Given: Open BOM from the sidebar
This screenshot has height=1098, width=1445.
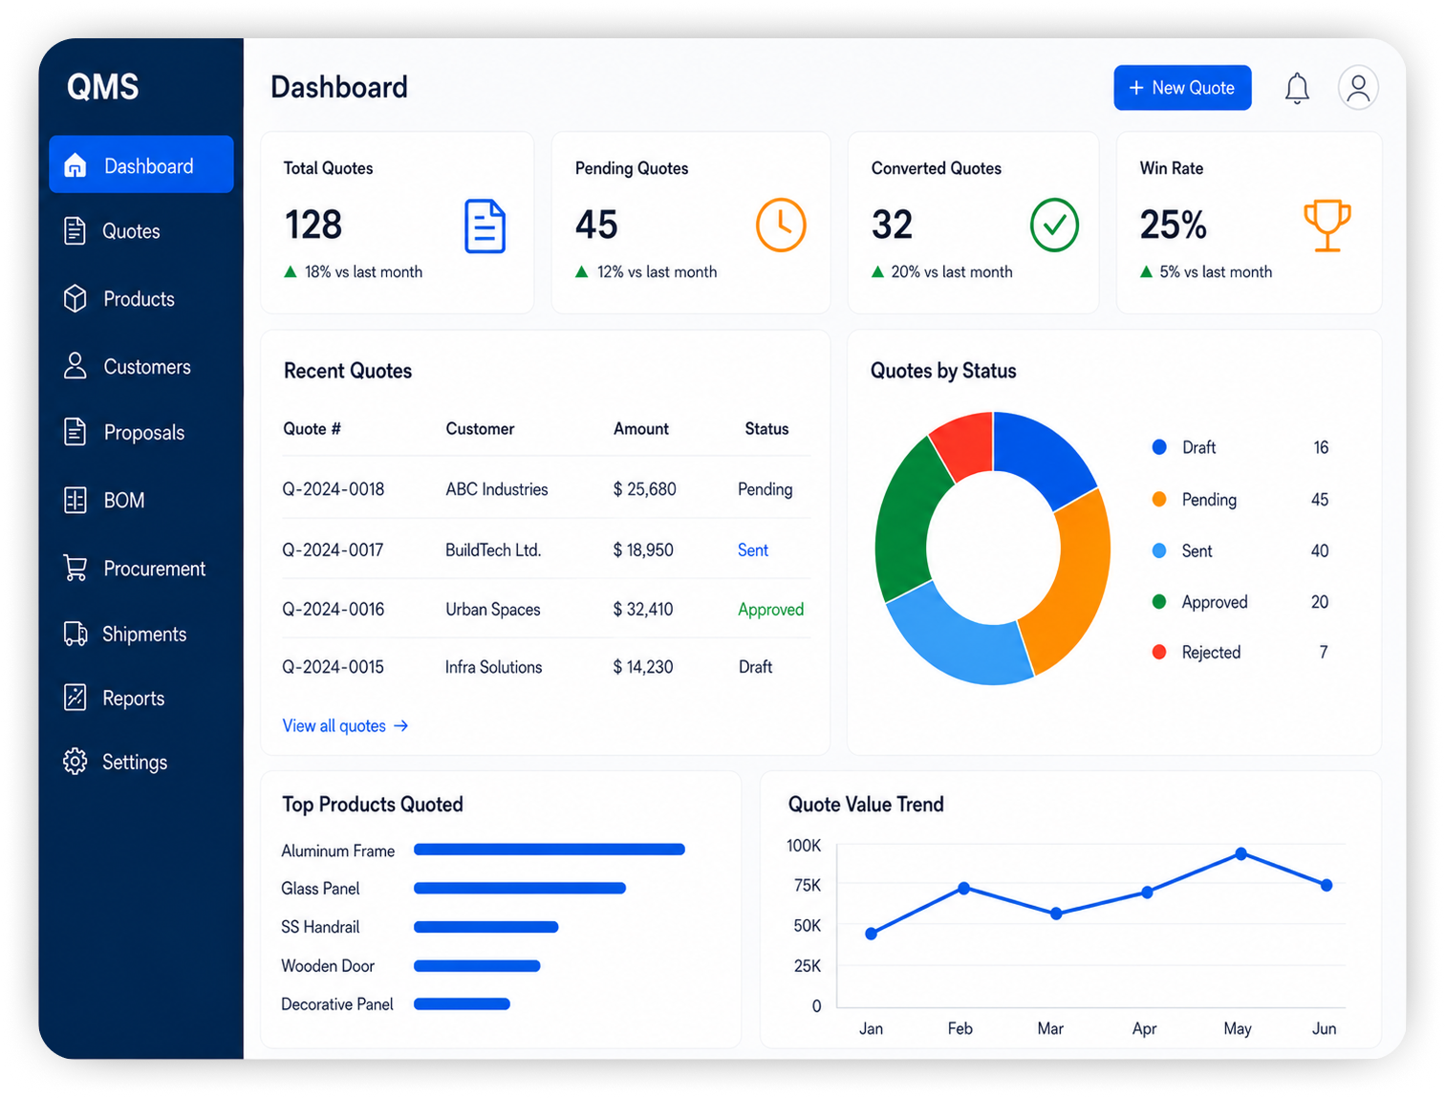Looking at the screenshot, I should [124, 501].
